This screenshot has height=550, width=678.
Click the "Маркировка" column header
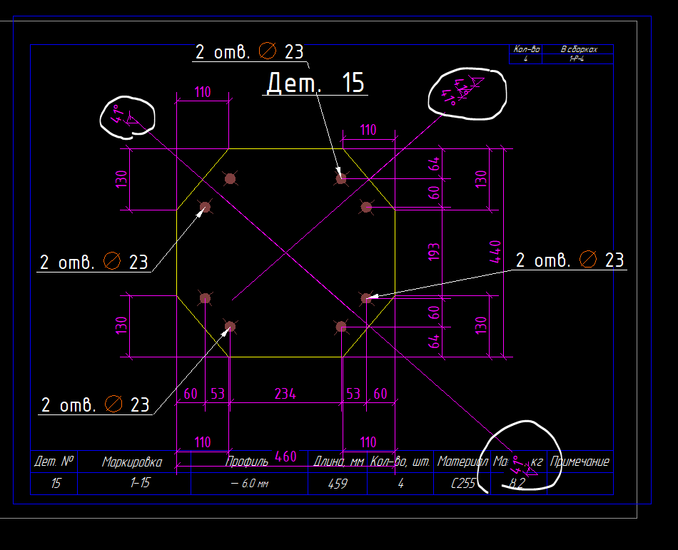132,462
